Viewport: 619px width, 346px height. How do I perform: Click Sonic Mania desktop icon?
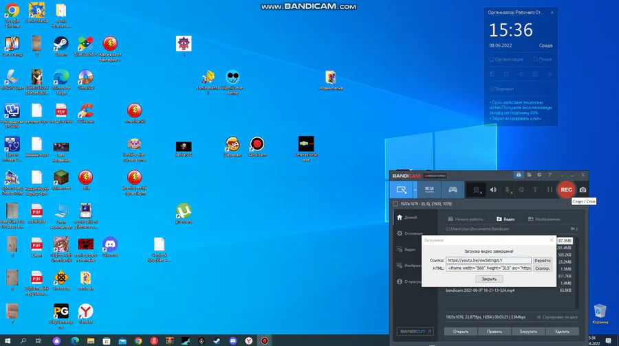point(36,12)
